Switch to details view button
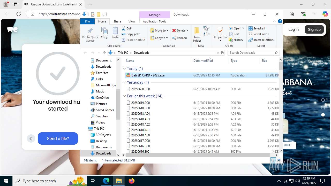 click(x=273, y=160)
